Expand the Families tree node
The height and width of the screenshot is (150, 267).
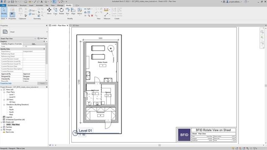pyautogui.click(x=1, y=127)
